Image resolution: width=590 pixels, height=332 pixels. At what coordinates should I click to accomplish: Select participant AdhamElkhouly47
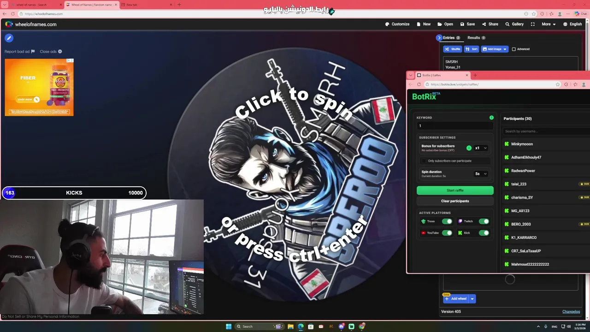pos(526,157)
